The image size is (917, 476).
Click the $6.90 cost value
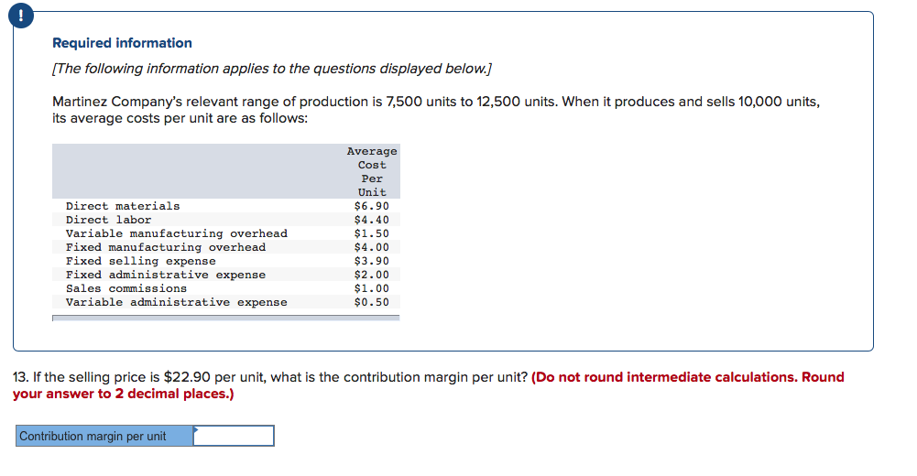371,206
